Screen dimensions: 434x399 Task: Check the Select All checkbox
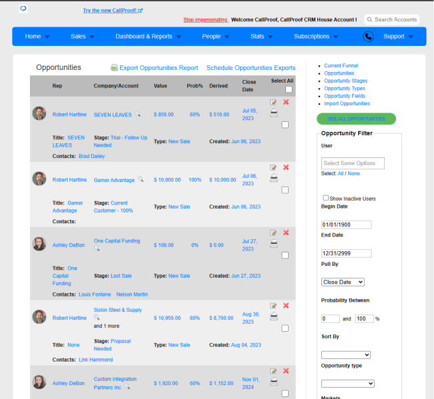tap(289, 89)
